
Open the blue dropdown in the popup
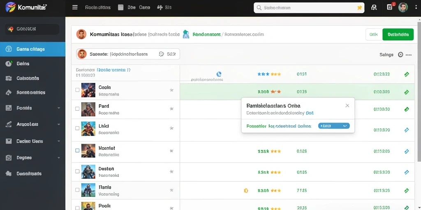point(334,126)
